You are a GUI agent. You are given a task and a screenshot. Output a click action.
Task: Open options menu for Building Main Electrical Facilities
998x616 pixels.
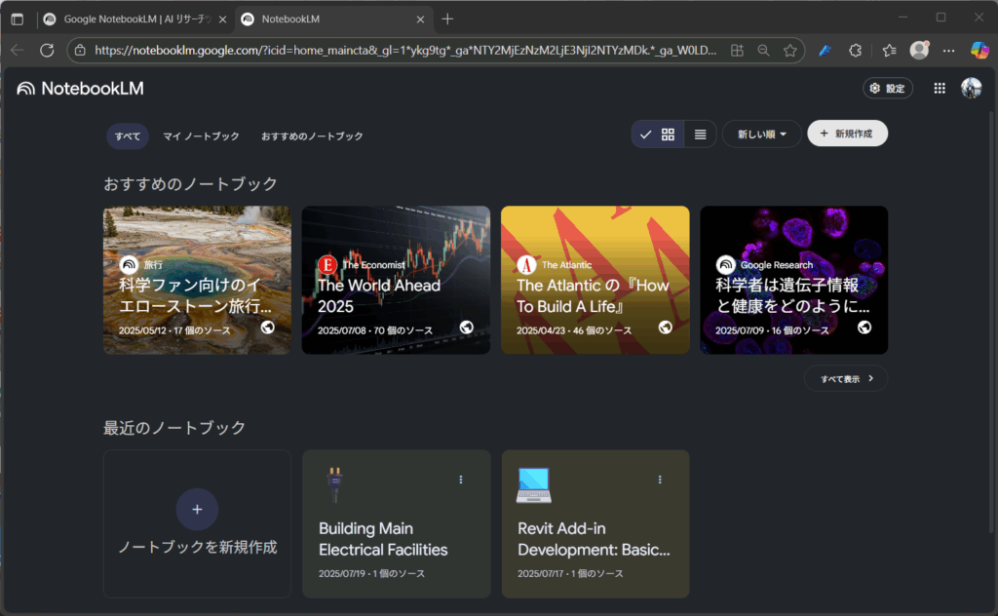click(x=461, y=480)
